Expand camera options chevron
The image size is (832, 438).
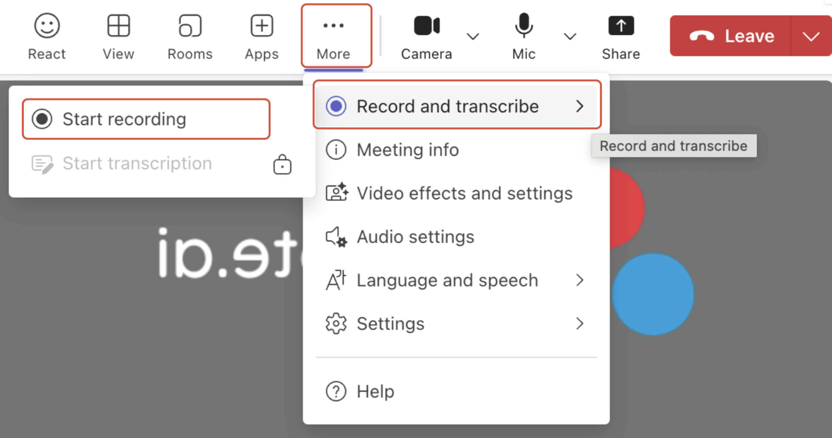(x=473, y=36)
